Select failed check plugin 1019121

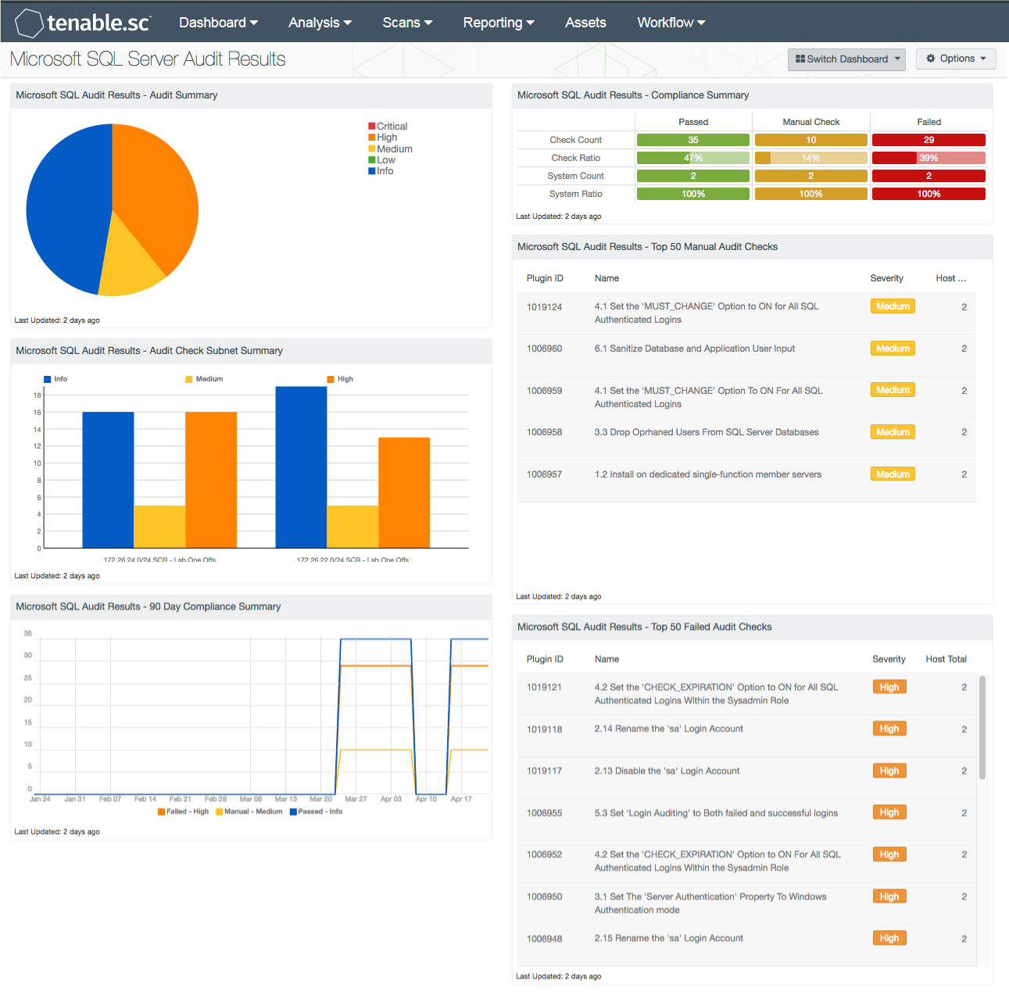(746, 694)
